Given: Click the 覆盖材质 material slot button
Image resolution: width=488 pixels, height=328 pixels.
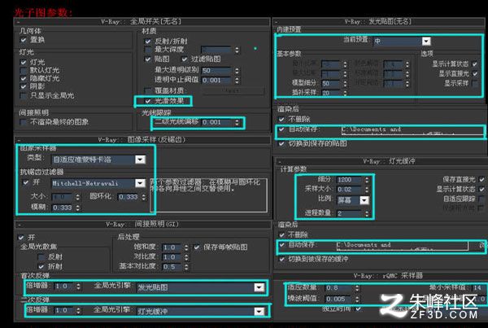Looking at the screenshot, I should 233,91.
